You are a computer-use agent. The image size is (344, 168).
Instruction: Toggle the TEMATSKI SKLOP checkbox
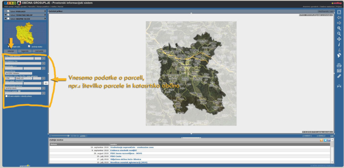pos(8,15)
